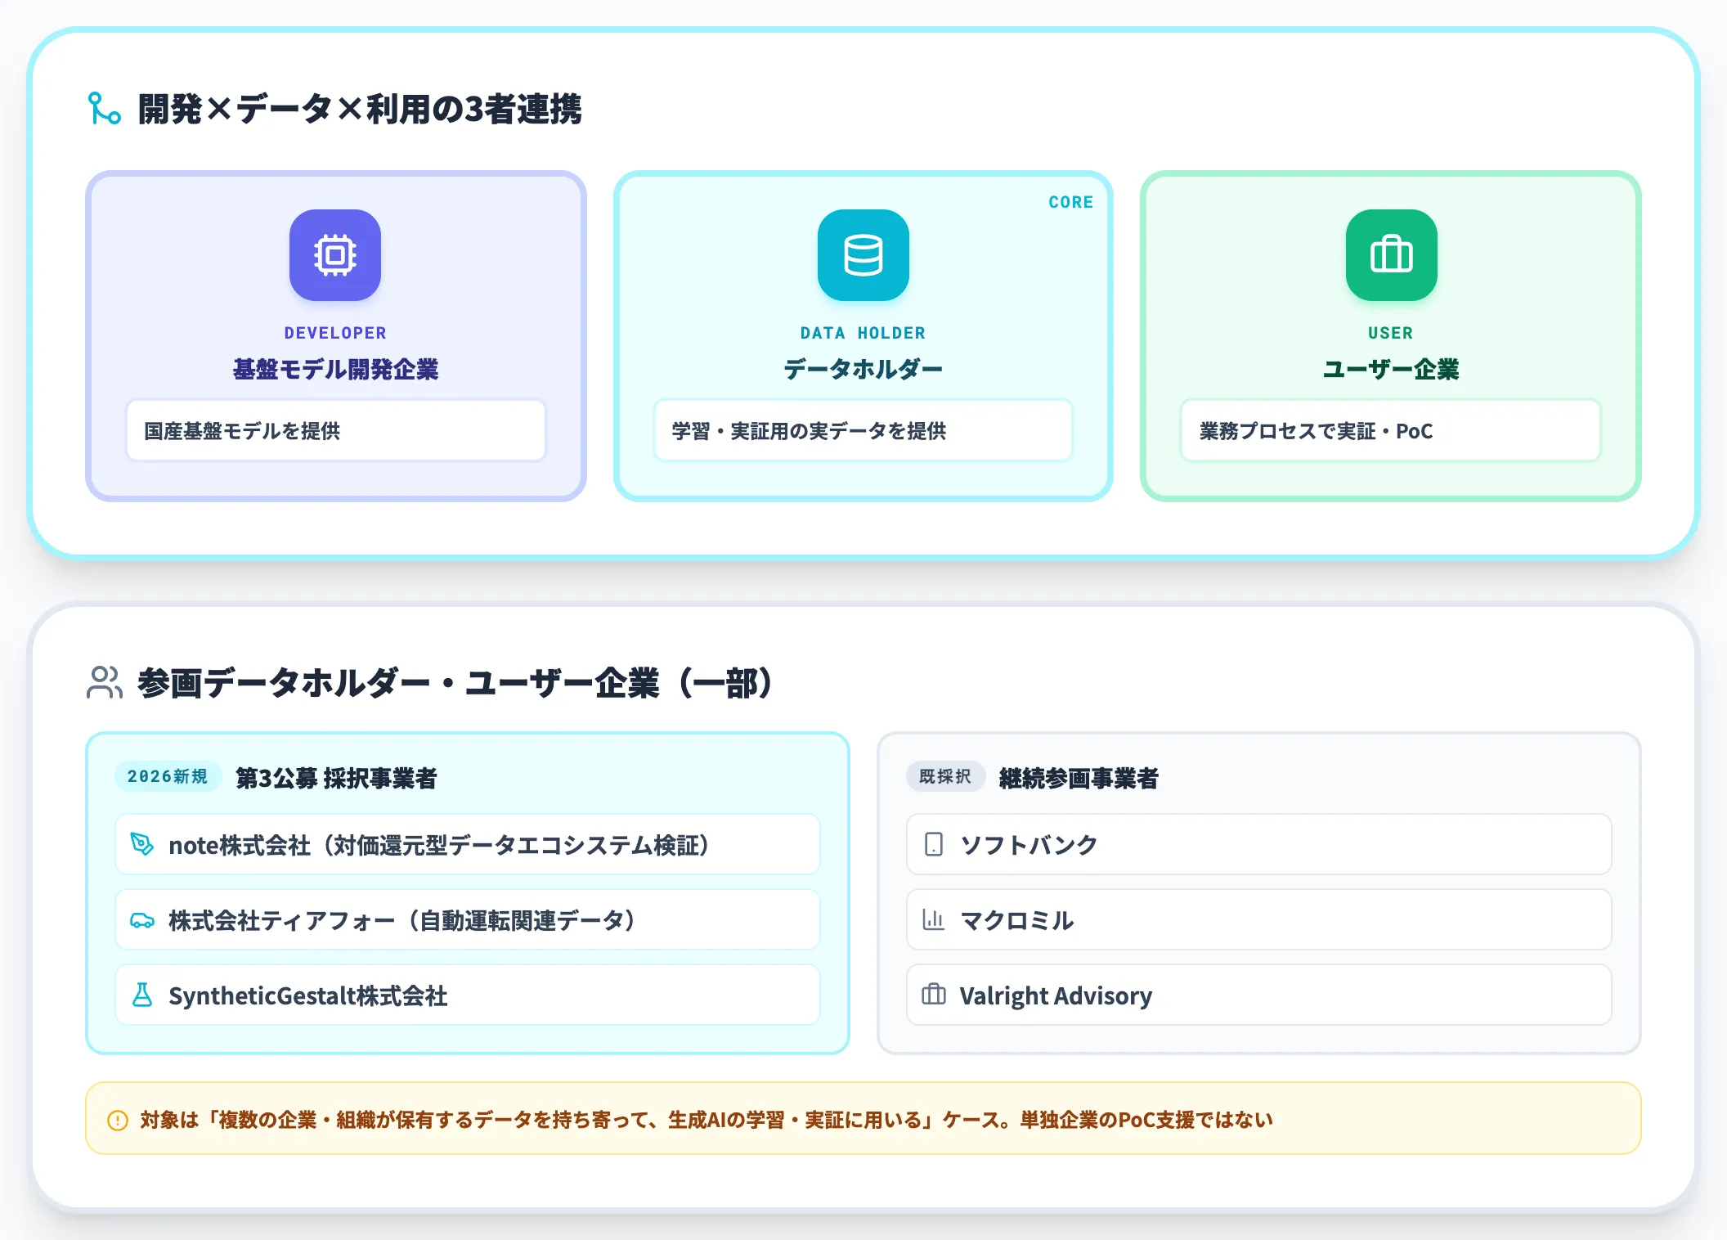Click the 基盤モデル開発企業 title

[335, 369]
